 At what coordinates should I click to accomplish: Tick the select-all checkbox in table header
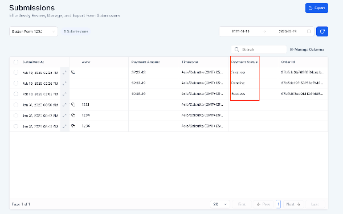(16, 62)
